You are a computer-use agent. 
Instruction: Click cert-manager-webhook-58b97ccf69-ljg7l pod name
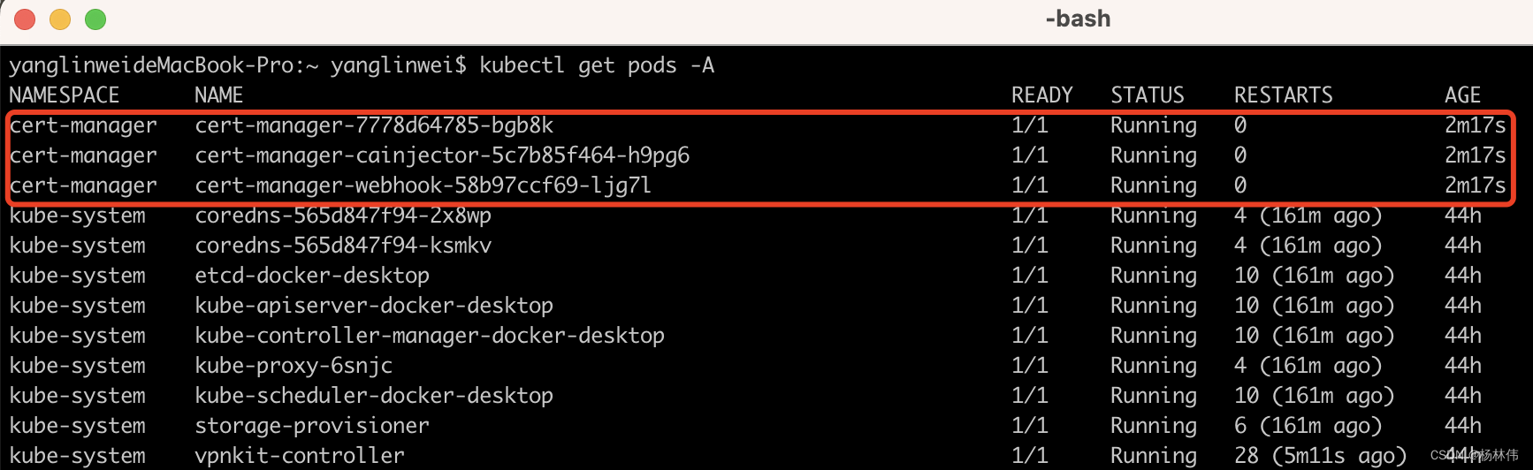[423, 186]
